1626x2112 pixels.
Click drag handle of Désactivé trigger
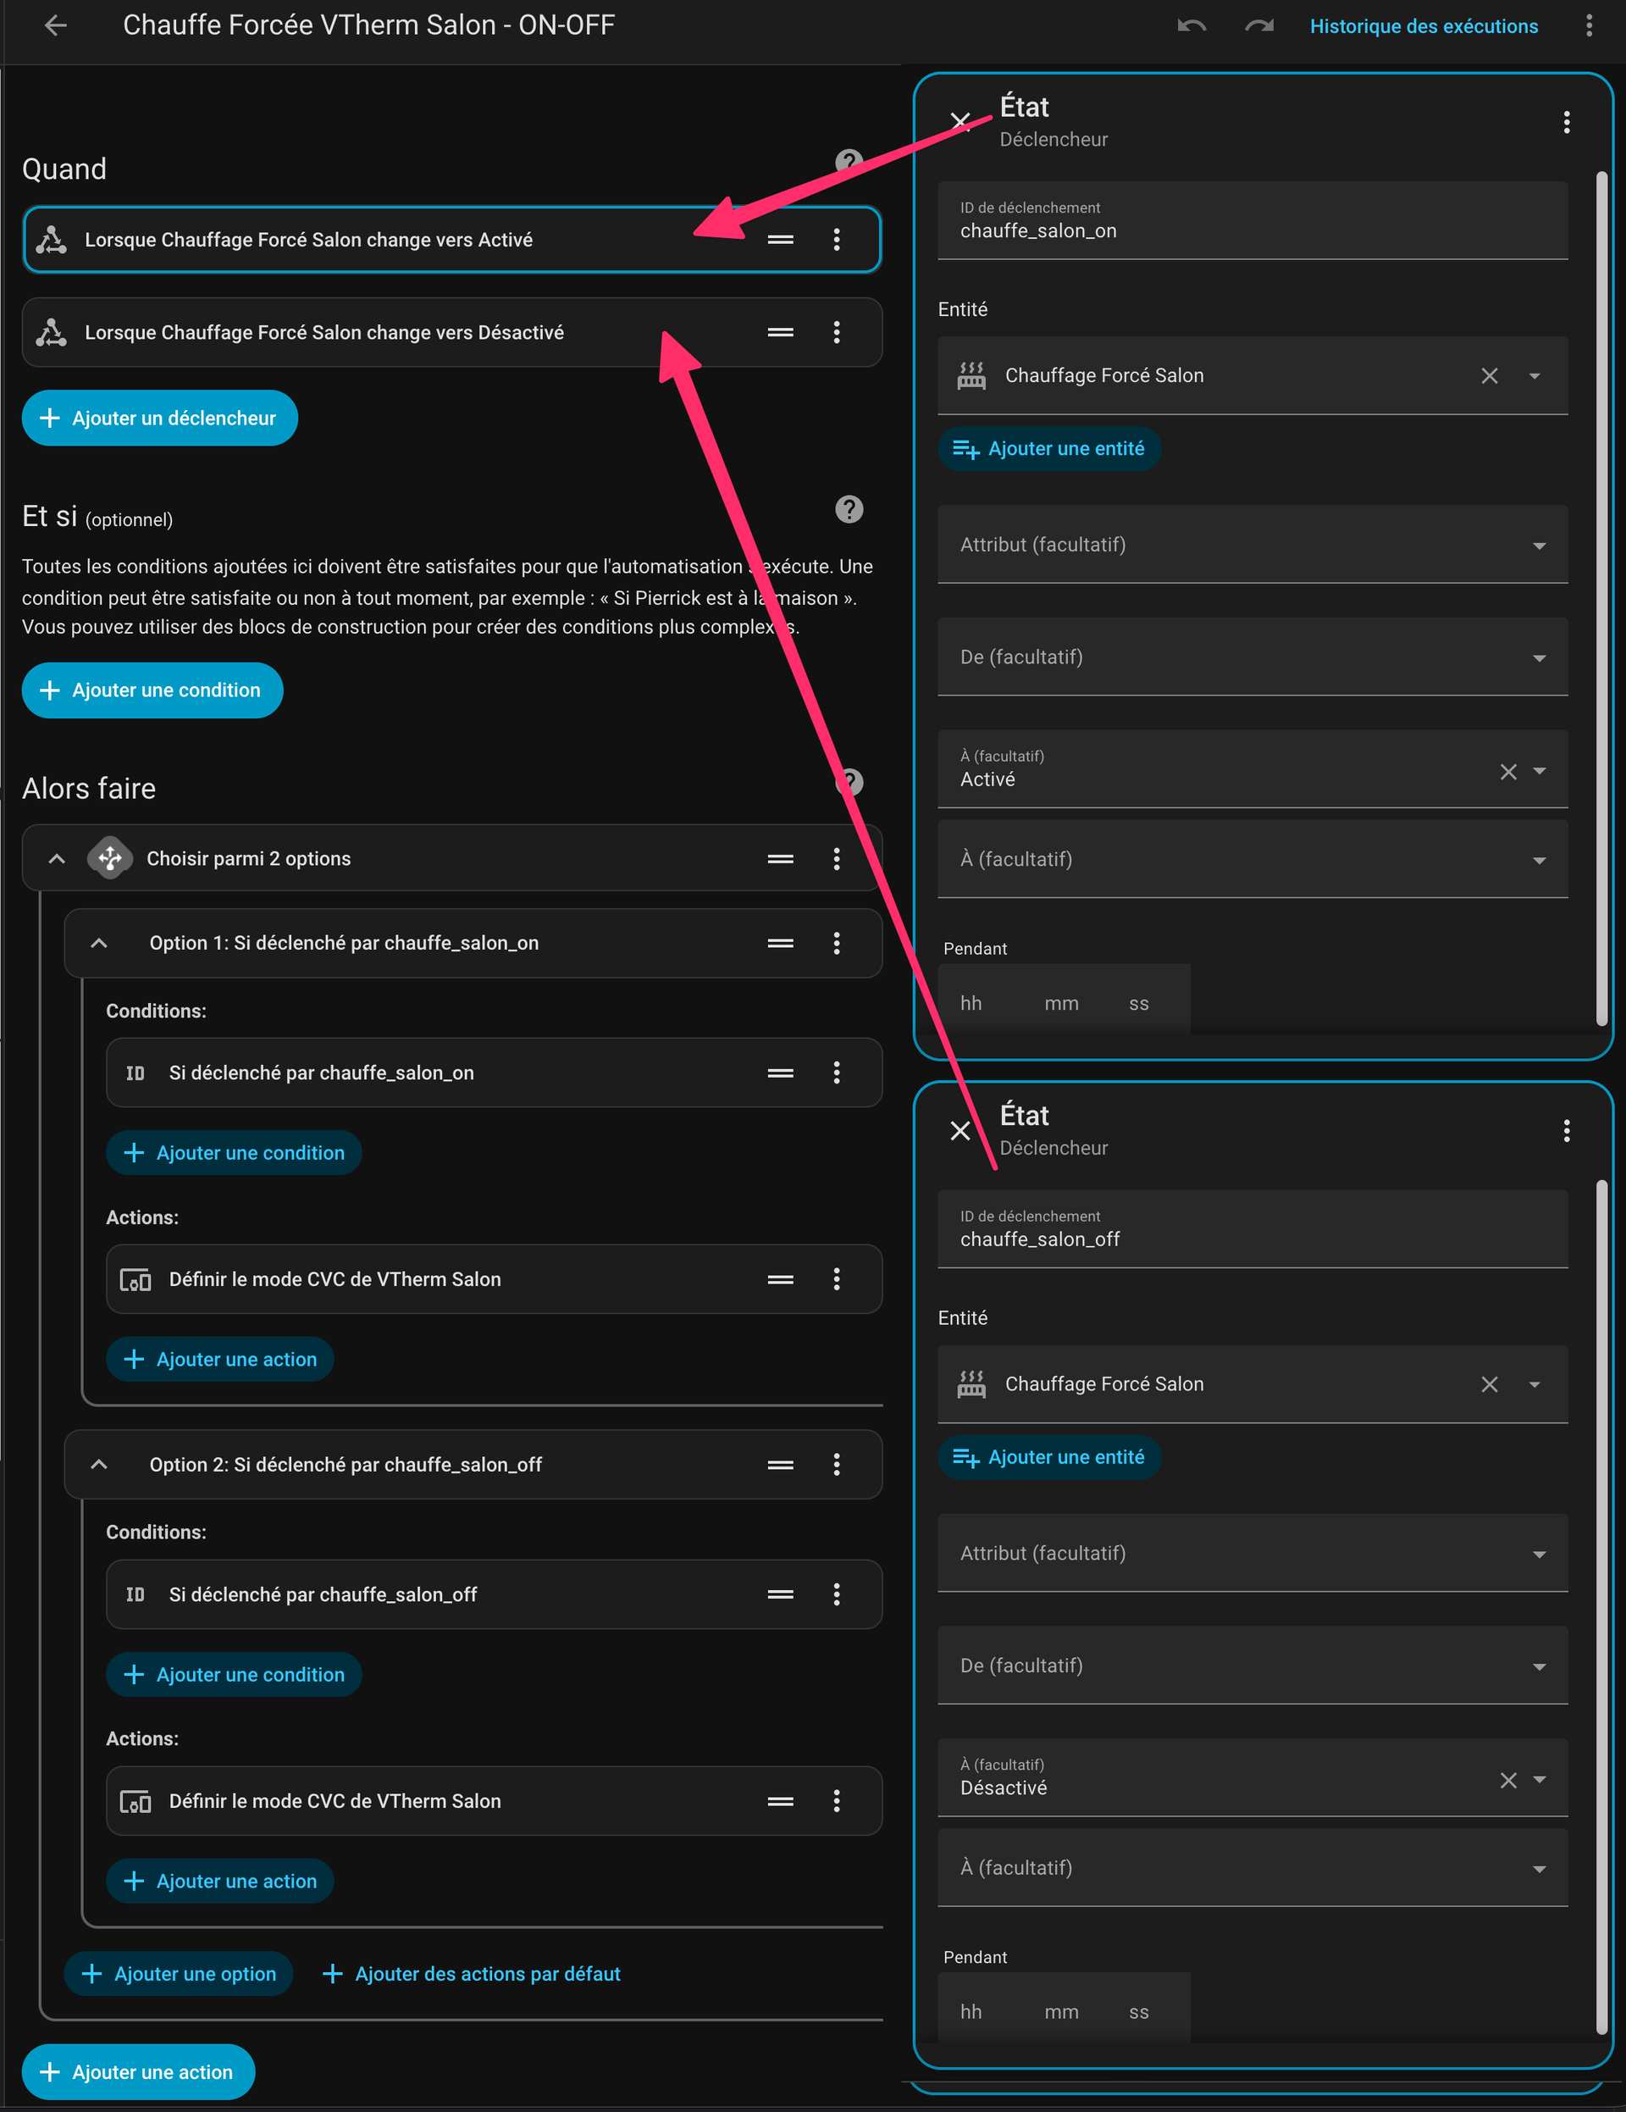(x=780, y=333)
